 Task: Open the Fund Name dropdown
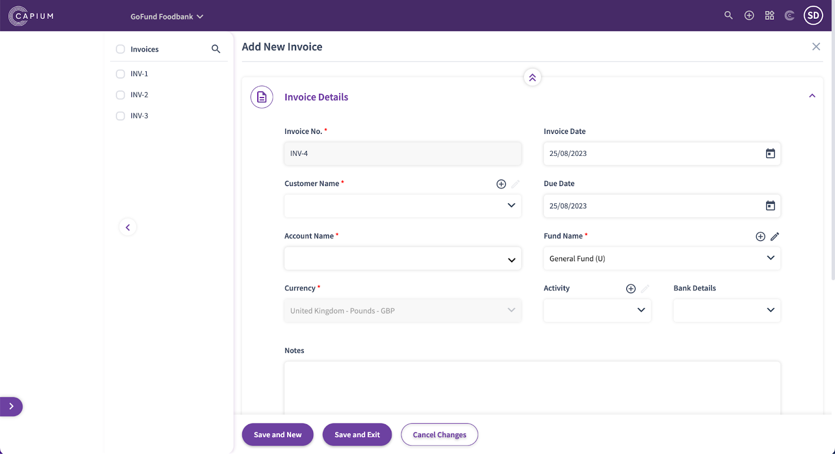point(662,259)
